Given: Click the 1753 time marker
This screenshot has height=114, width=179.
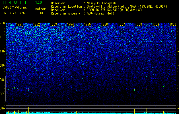Looking at the screenshot, I should pyautogui.click(x=54, y=25).
